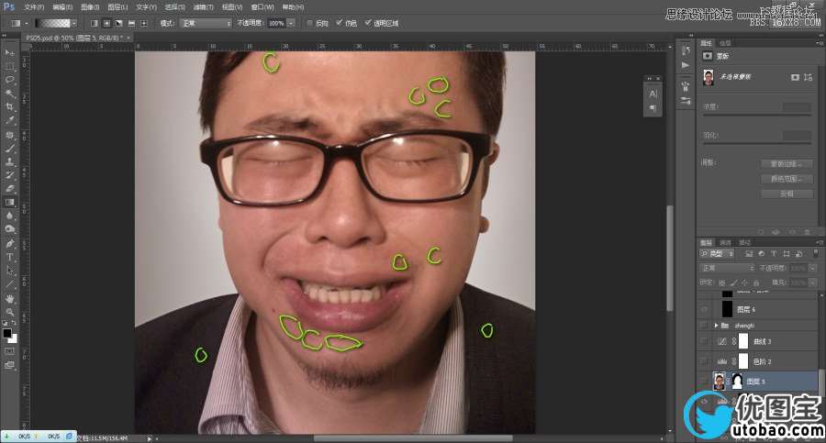Image resolution: width=826 pixels, height=443 pixels.
Task: Select the History Brush tool
Action: tap(9, 175)
